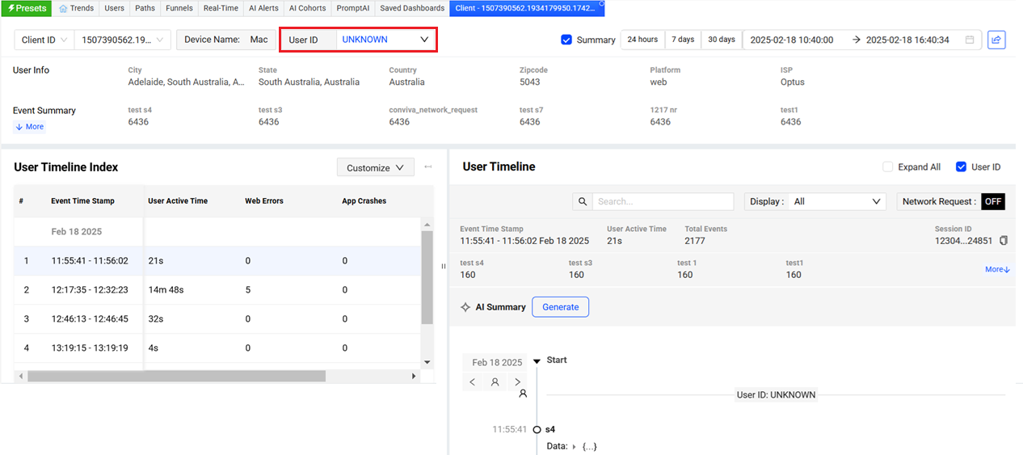The width and height of the screenshot is (1023, 455).
Task: Uncheck the Summary checkbox
Action: 566,40
